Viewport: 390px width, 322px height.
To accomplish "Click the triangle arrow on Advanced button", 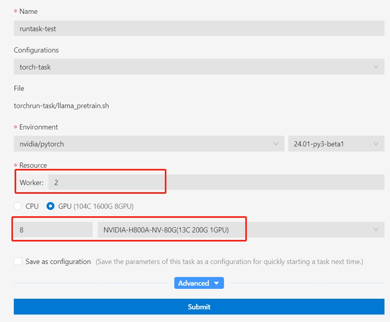I will (216, 283).
